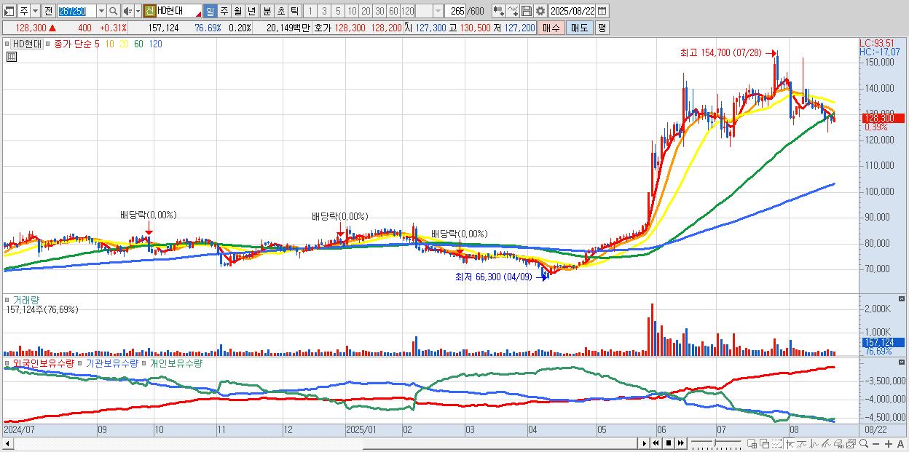This screenshot has height=452, width=909.
Task: Click the plus zoom-in icon
Action: (888, 444)
